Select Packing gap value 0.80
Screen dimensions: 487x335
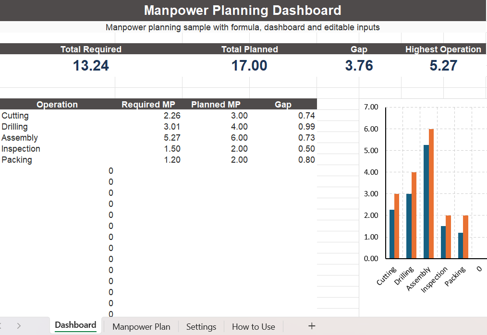coord(306,160)
